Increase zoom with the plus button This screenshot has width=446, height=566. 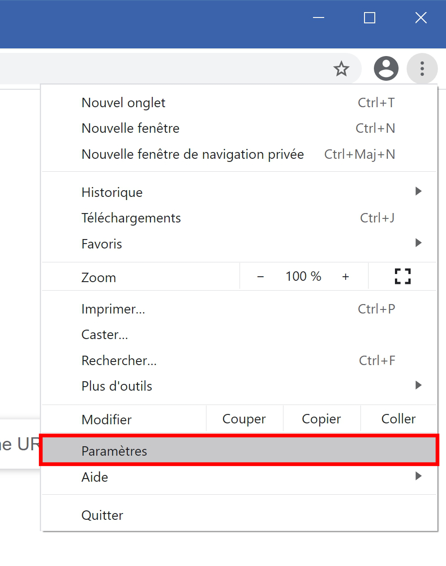pyautogui.click(x=345, y=277)
